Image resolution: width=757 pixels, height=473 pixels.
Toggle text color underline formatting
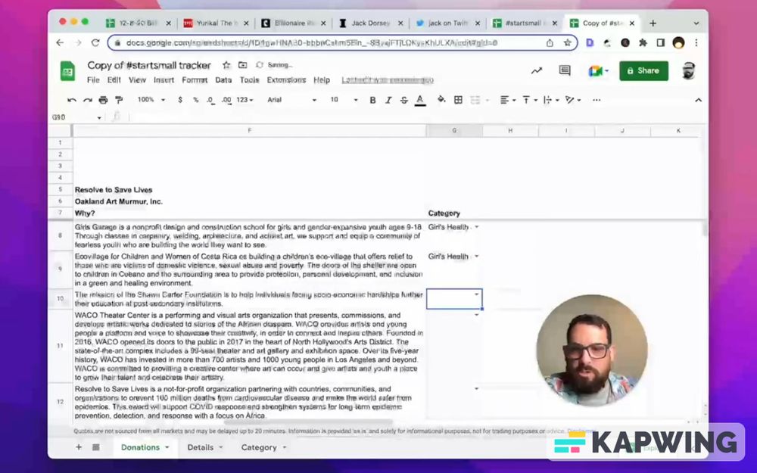[419, 99]
